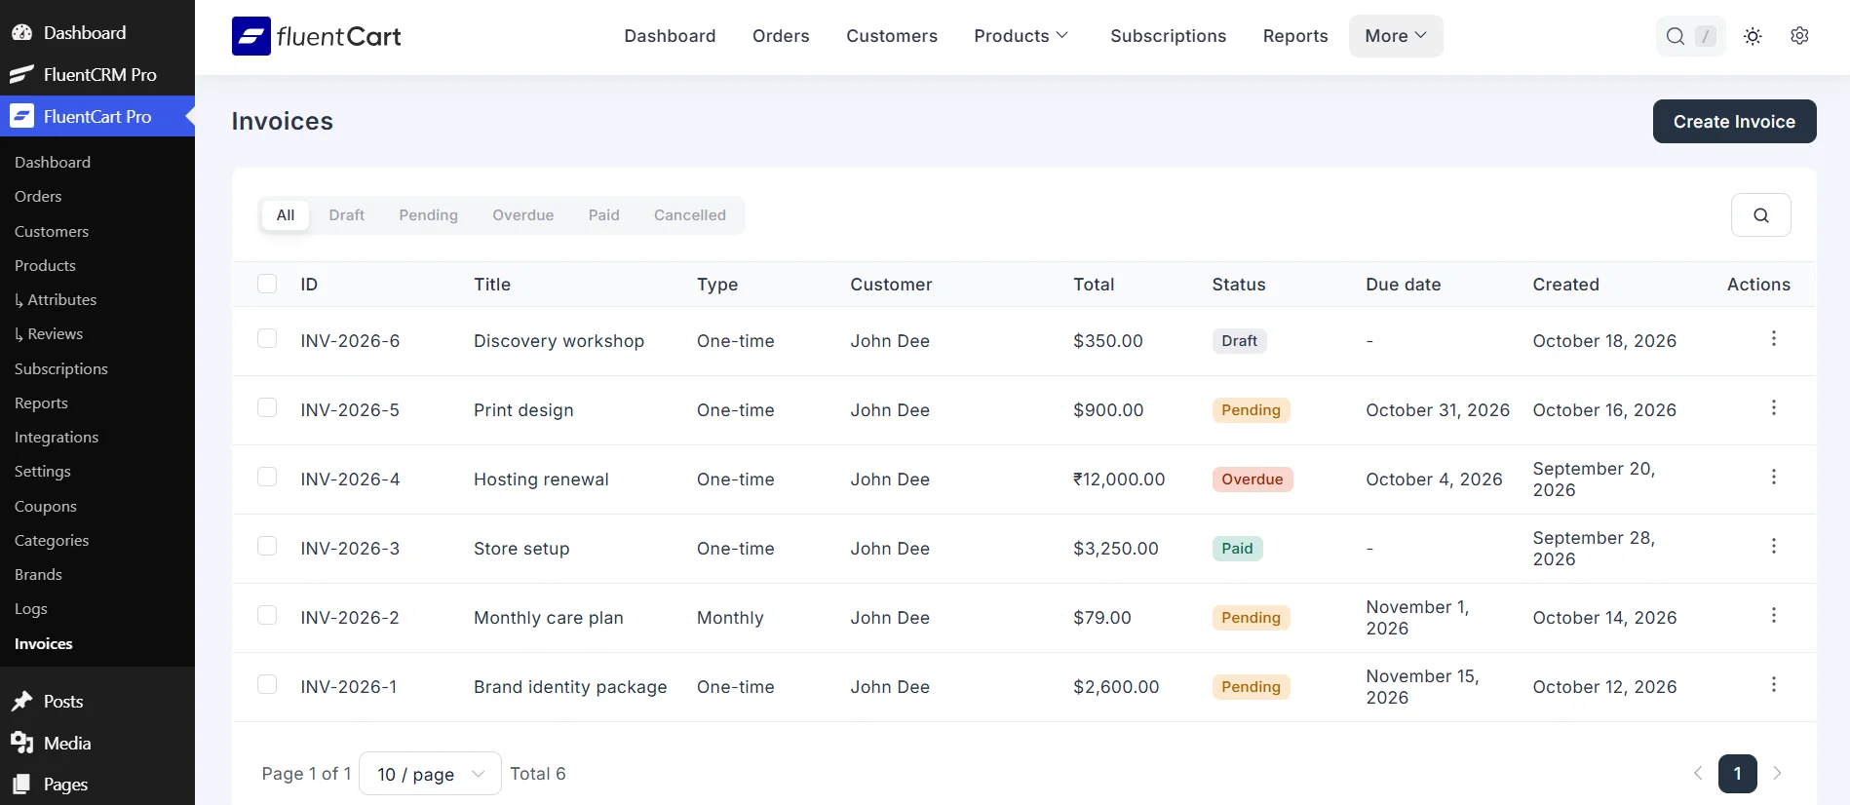This screenshot has width=1850, height=805.
Task: Expand the Products dropdown in top nav
Action: [1021, 36]
